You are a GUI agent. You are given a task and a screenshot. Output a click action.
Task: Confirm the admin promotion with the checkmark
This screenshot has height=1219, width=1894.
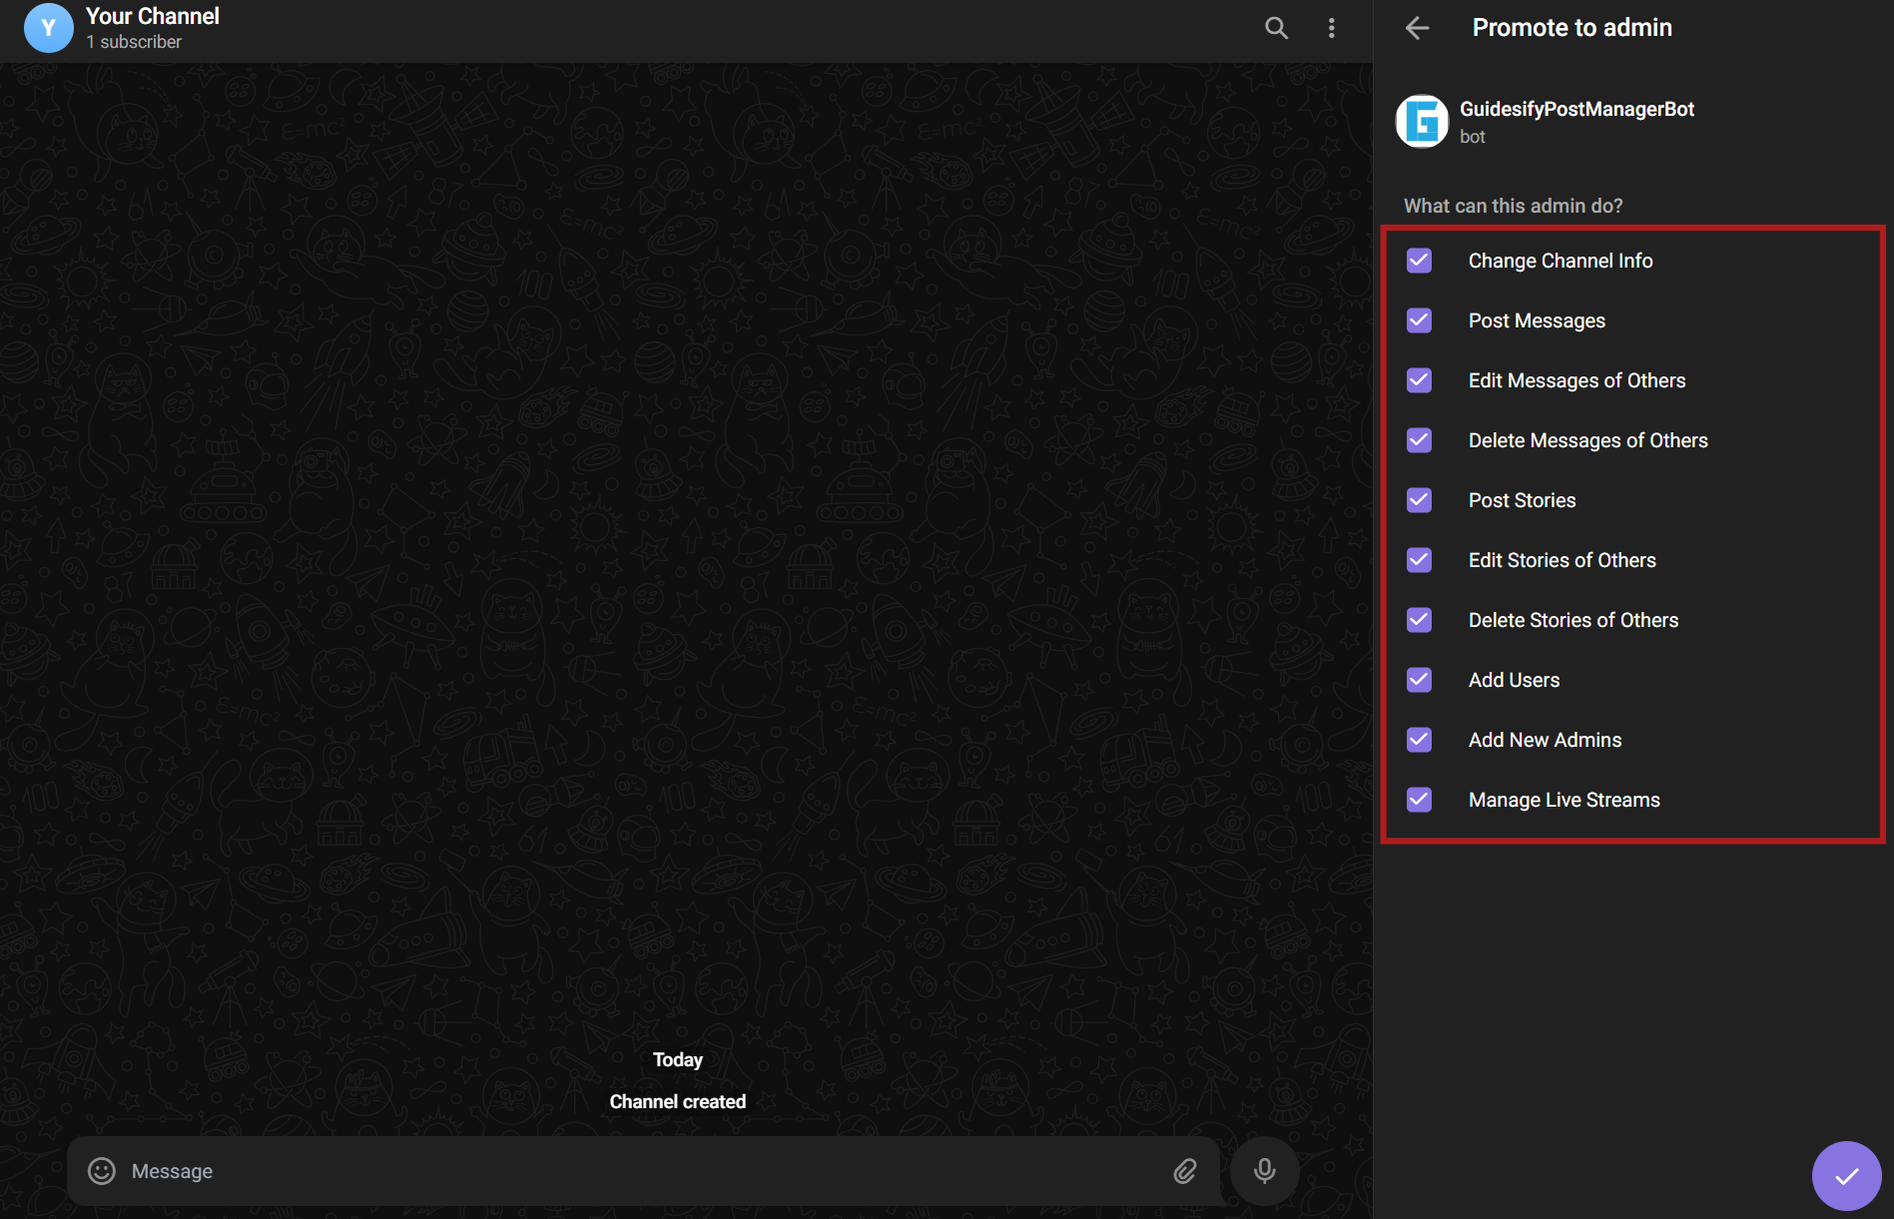1846,1175
